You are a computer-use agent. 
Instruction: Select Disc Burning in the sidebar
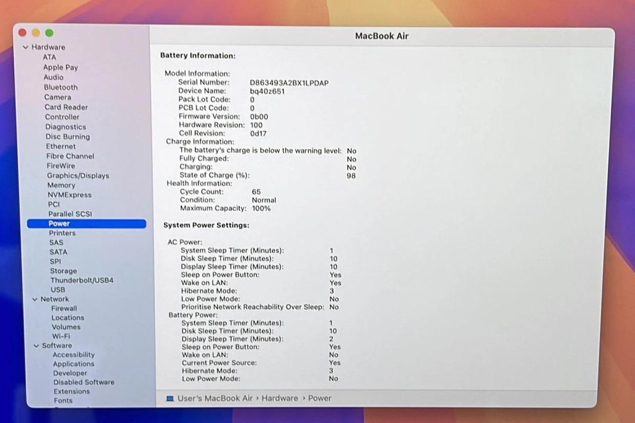tap(68, 137)
